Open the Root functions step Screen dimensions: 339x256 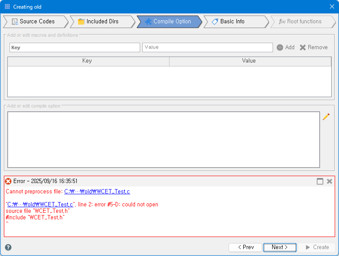302,22
